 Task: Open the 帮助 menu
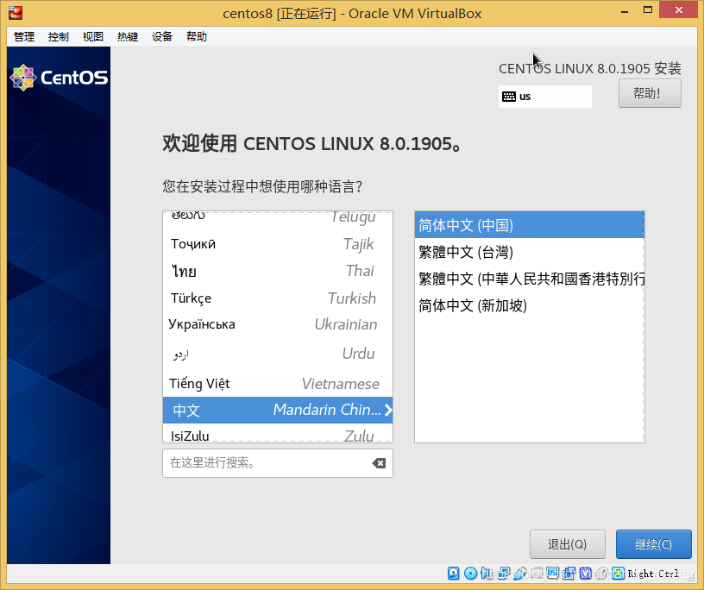coord(197,36)
